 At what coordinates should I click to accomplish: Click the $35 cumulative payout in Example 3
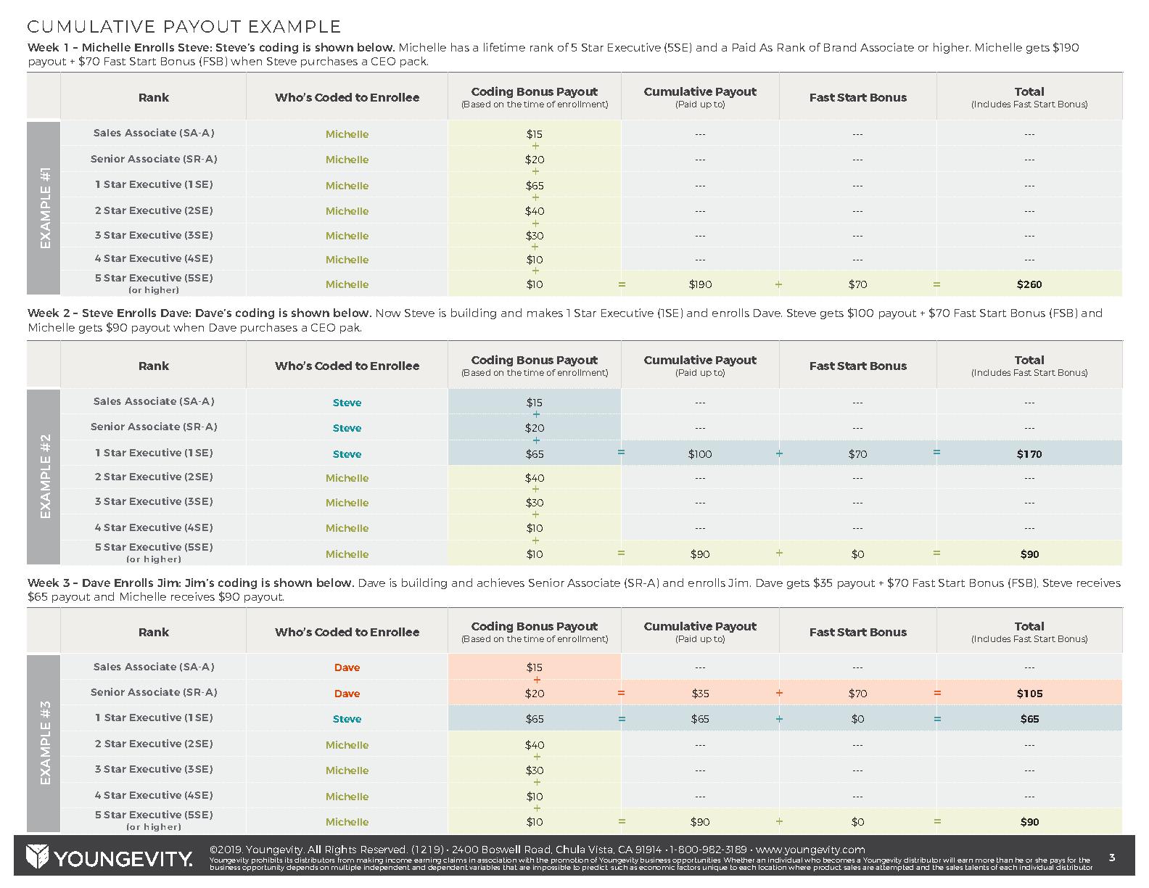point(700,694)
